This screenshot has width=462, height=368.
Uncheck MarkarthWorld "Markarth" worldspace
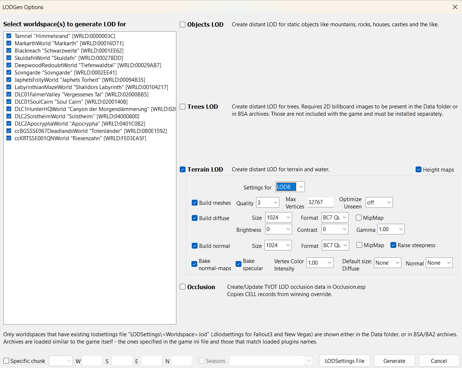point(9,43)
